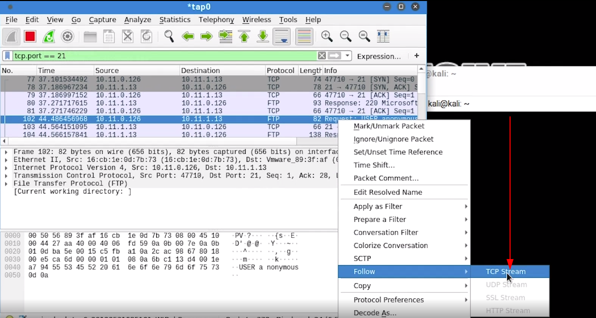
Task: Toggle auto-scroll during live capture
Action: (x=281, y=36)
